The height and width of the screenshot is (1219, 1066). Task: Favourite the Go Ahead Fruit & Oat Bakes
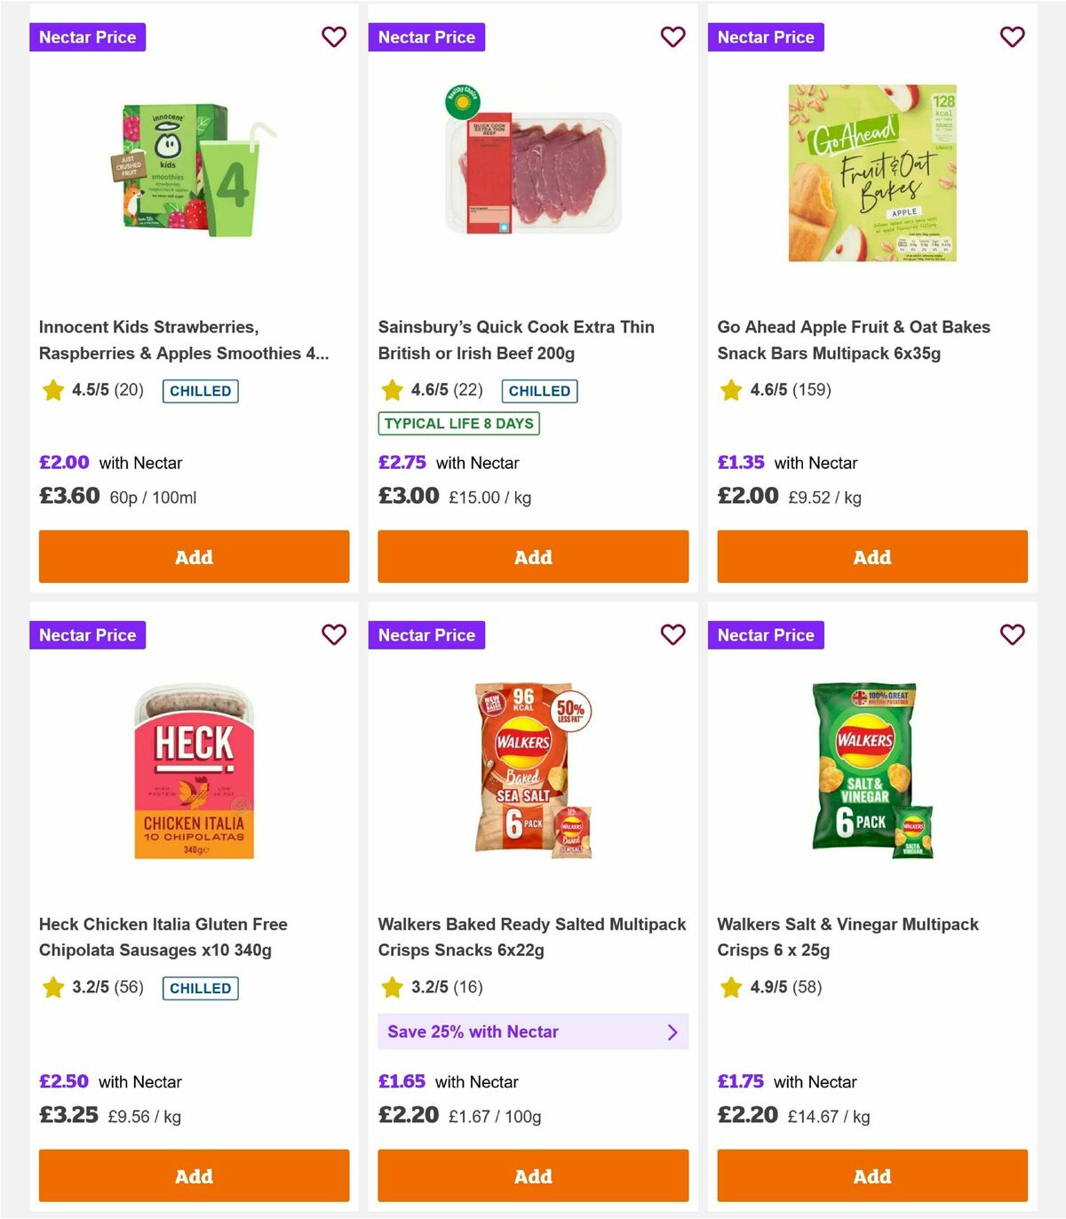click(x=1012, y=37)
